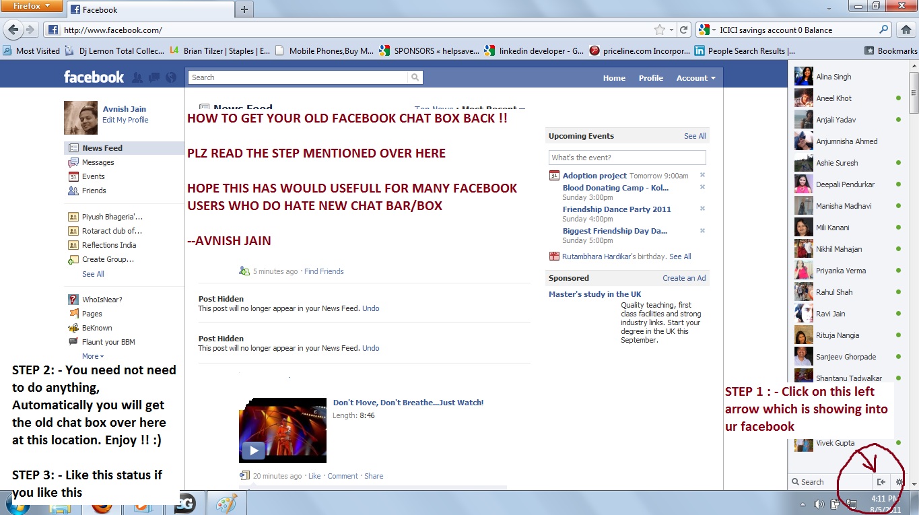
Task: Click Edit My Profile link
Action: tap(125, 120)
